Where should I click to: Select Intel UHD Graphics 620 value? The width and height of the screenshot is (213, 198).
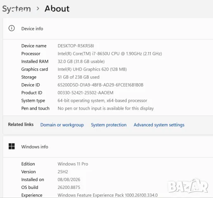point(92,69)
